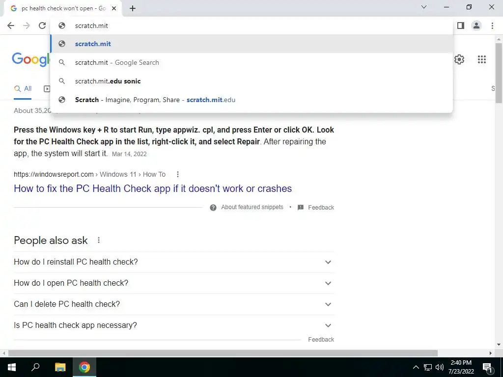Select the highlighted 'scratch.mit' URL suggestion
503x377 pixels.
click(x=251, y=44)
